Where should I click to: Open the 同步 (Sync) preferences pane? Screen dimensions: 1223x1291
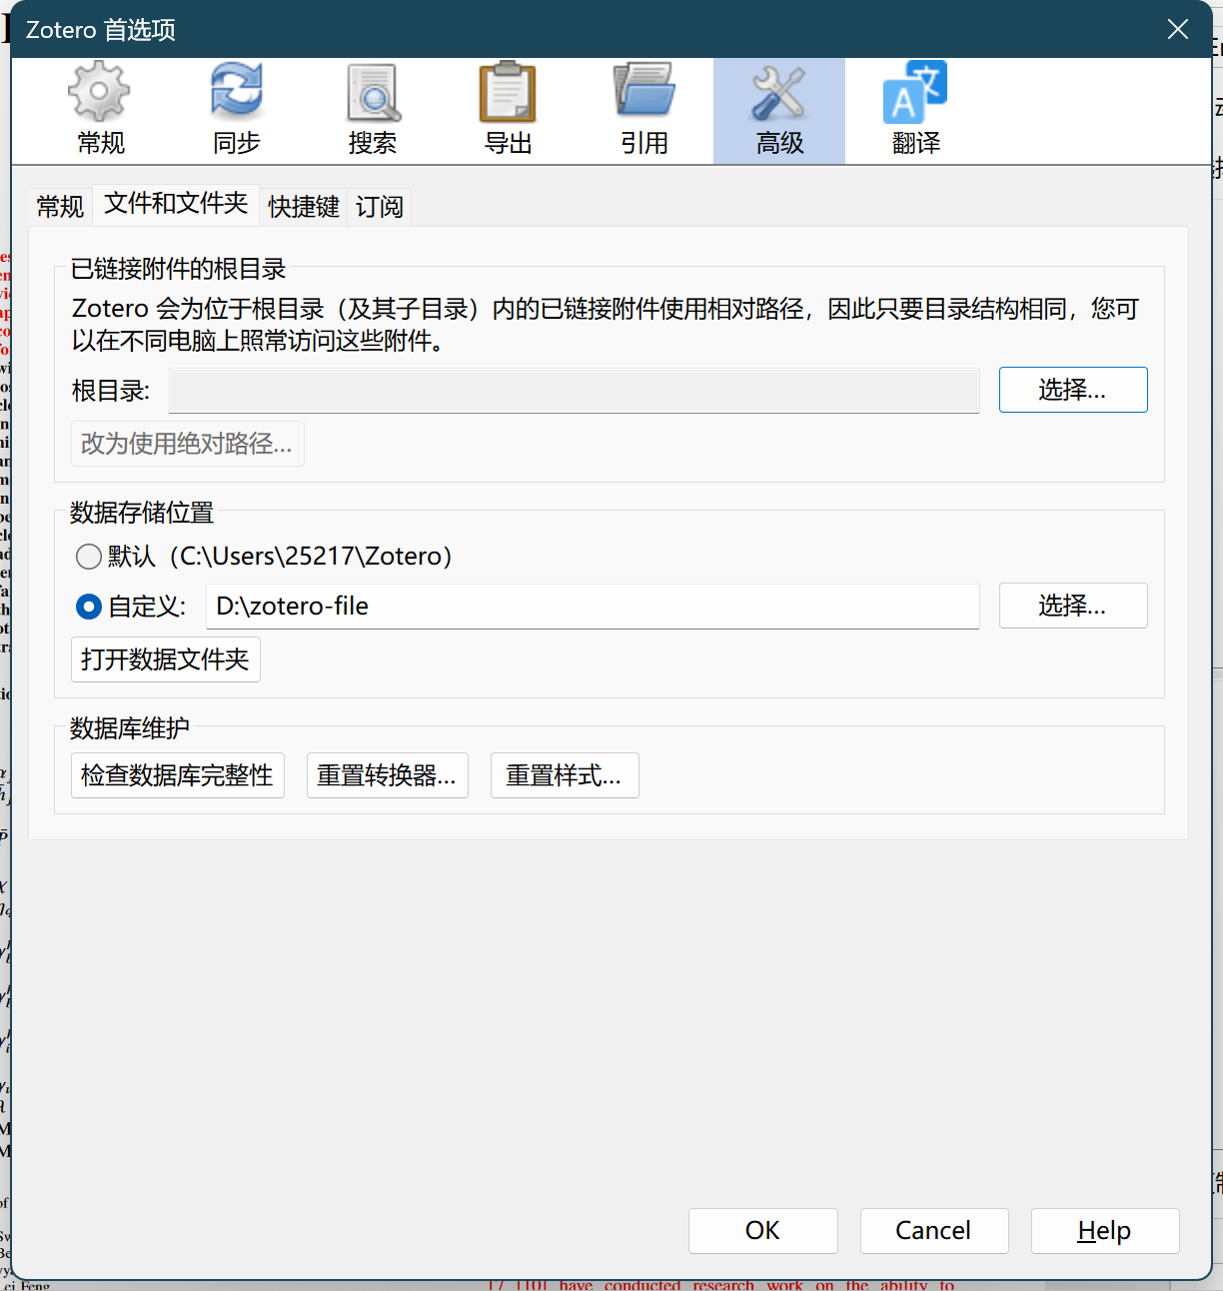point(237,111)
